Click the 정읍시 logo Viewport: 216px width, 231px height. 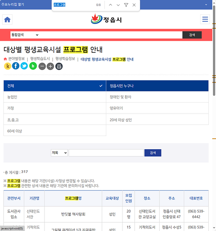pyautogui.click(x=106, y=19)
